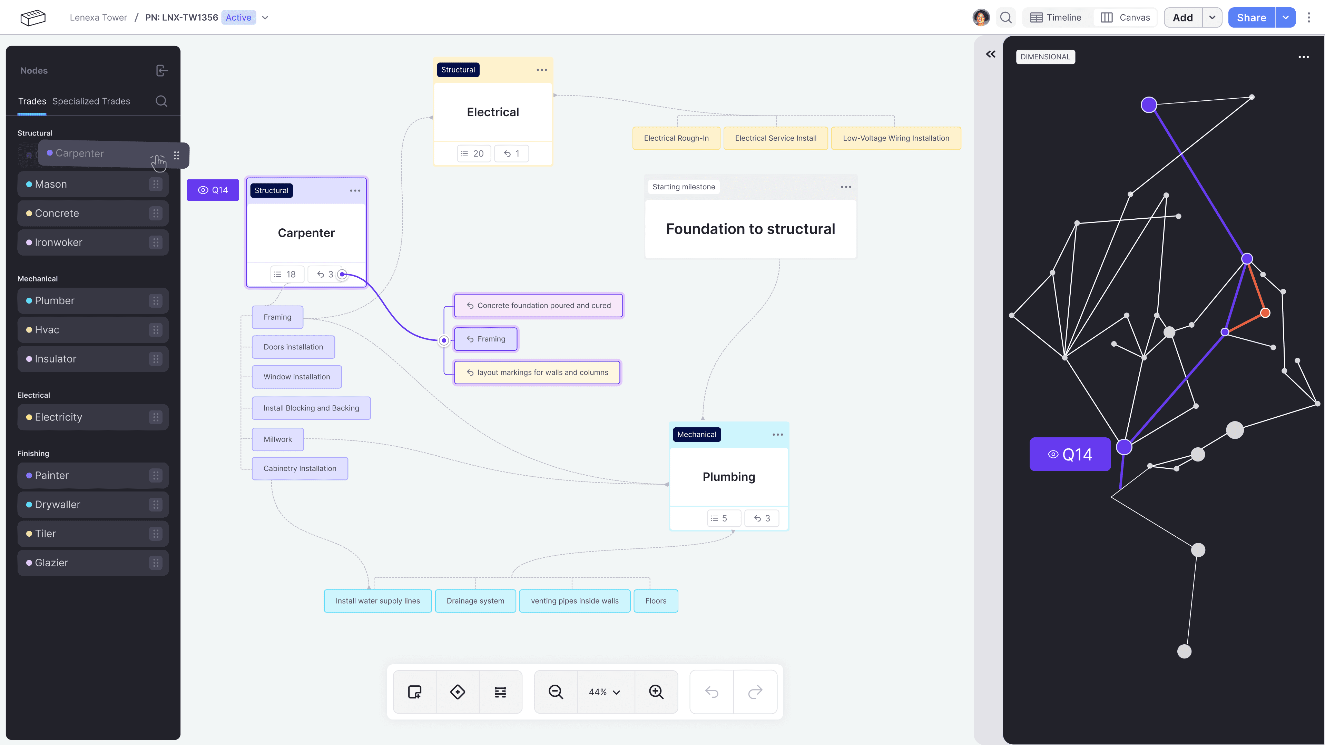
Task: Select the Ironwoker node in list
Action: pyautogui.click(x=93, y=243)
